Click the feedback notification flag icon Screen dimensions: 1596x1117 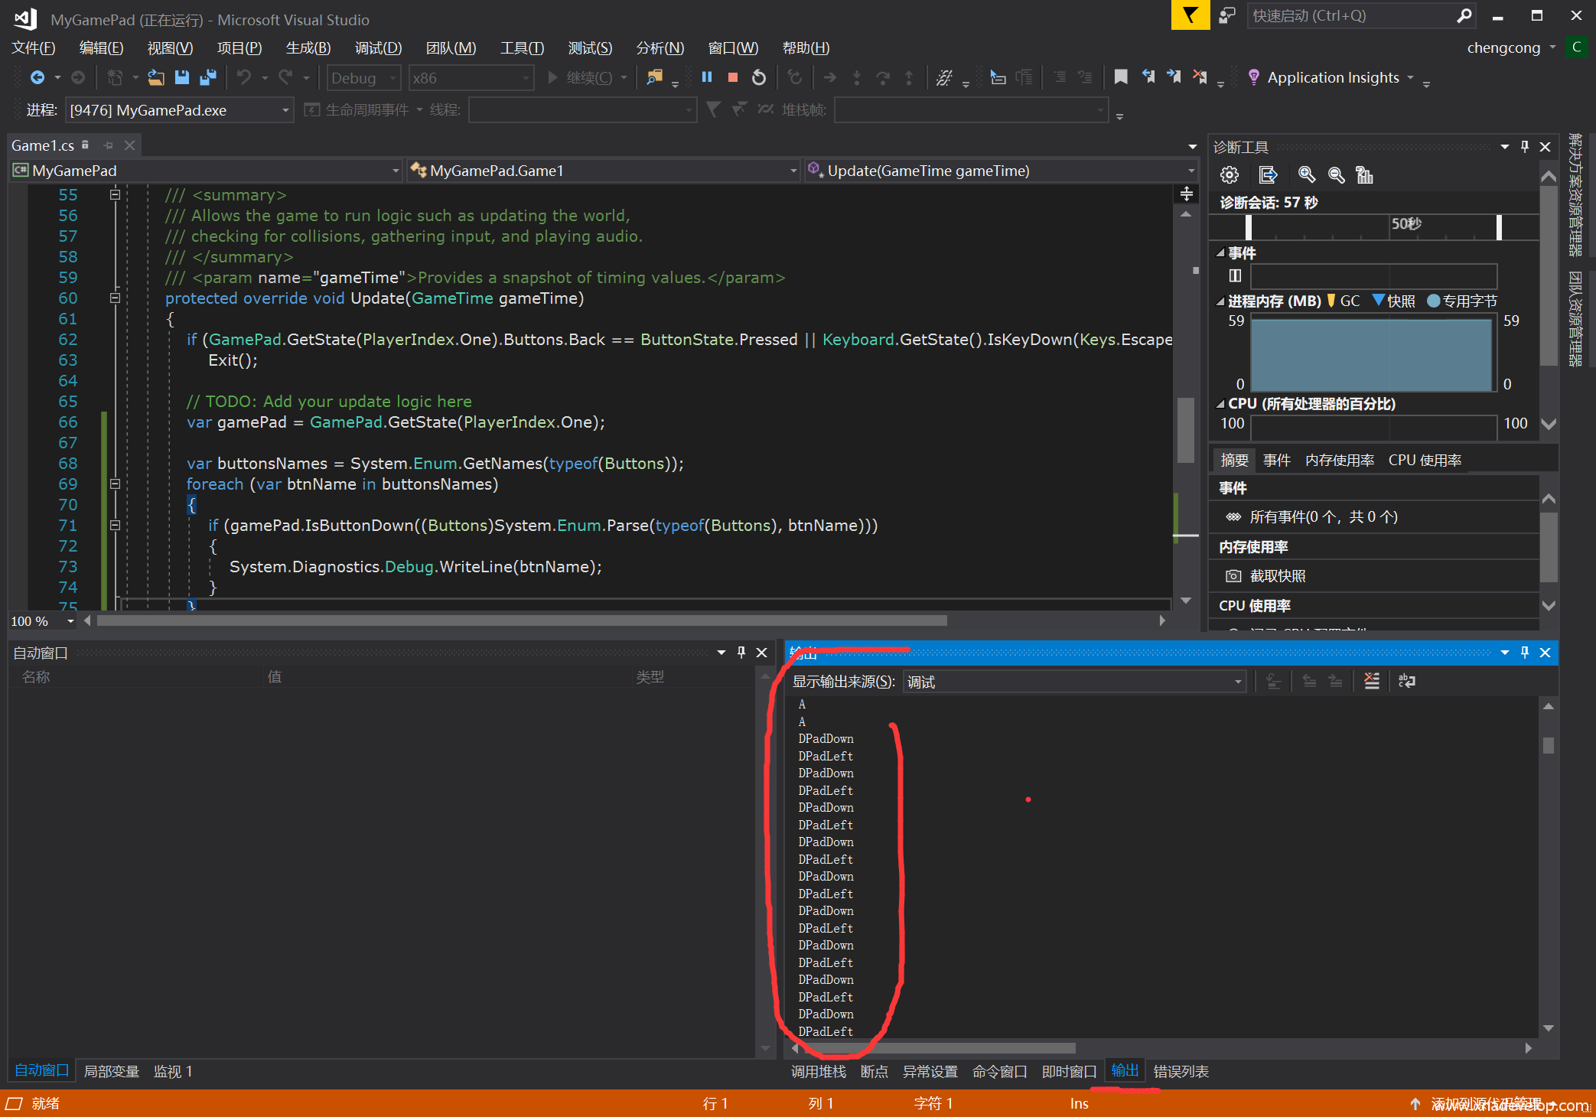pyautogui.click(x=1190, y=15)
